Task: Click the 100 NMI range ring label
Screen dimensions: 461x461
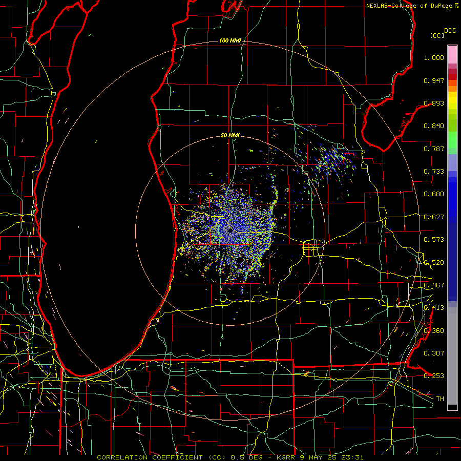Action: pyautogui.click(x=230, y=40)
